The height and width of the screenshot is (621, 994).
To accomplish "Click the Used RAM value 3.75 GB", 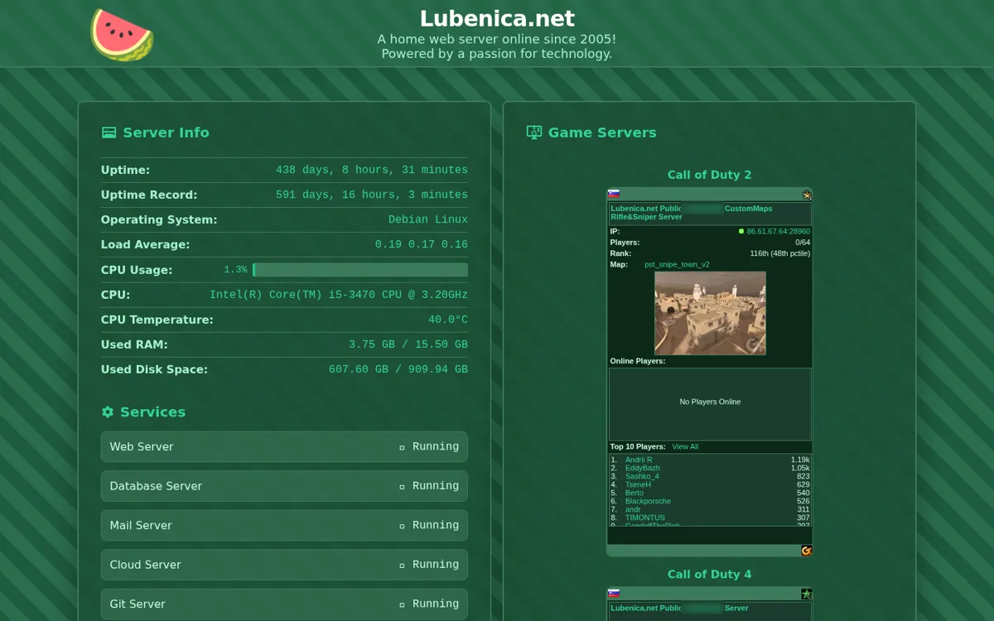I will 408,344.
